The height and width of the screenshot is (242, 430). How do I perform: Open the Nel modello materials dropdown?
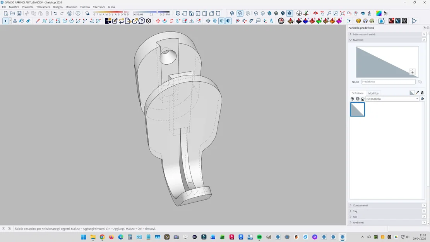pos(392,99)
